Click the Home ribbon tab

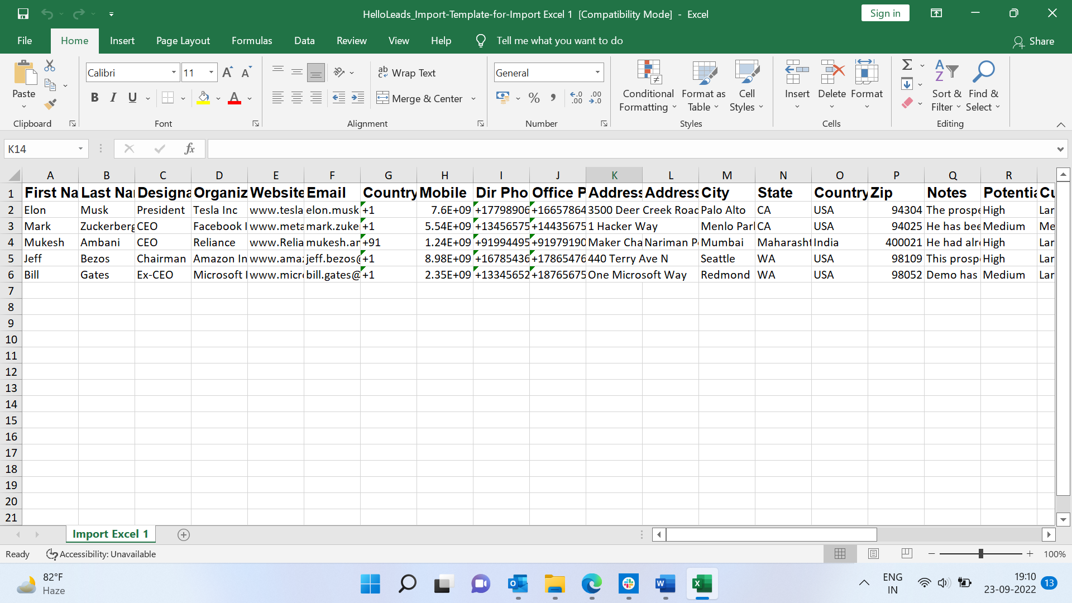click(74, 41)
